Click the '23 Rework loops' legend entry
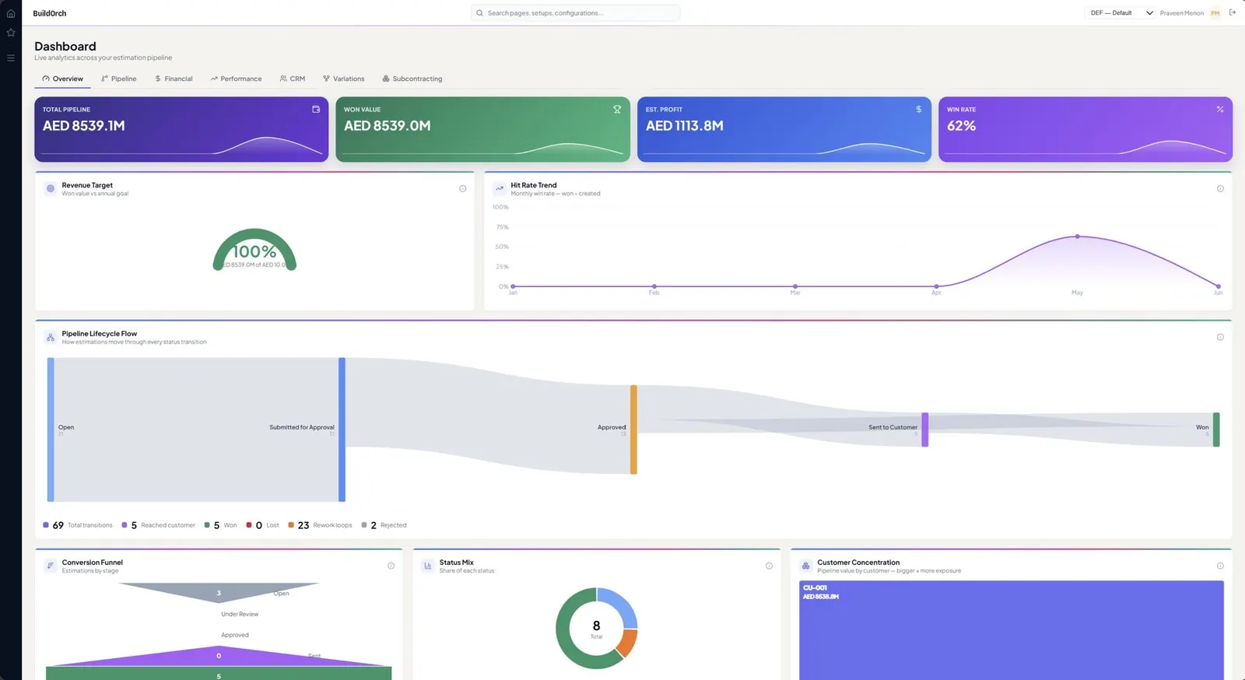Screen dimensions: 1245x680 320,525
